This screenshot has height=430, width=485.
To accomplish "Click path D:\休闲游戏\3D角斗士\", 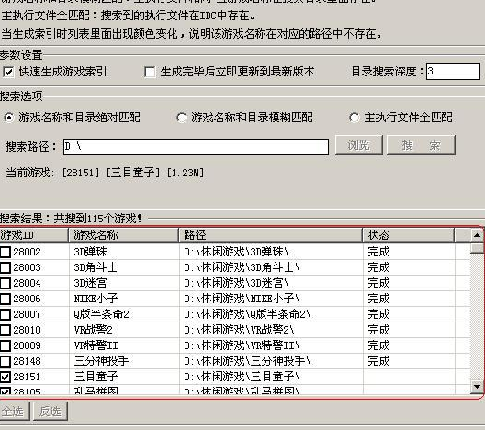I will coord(242,267).
